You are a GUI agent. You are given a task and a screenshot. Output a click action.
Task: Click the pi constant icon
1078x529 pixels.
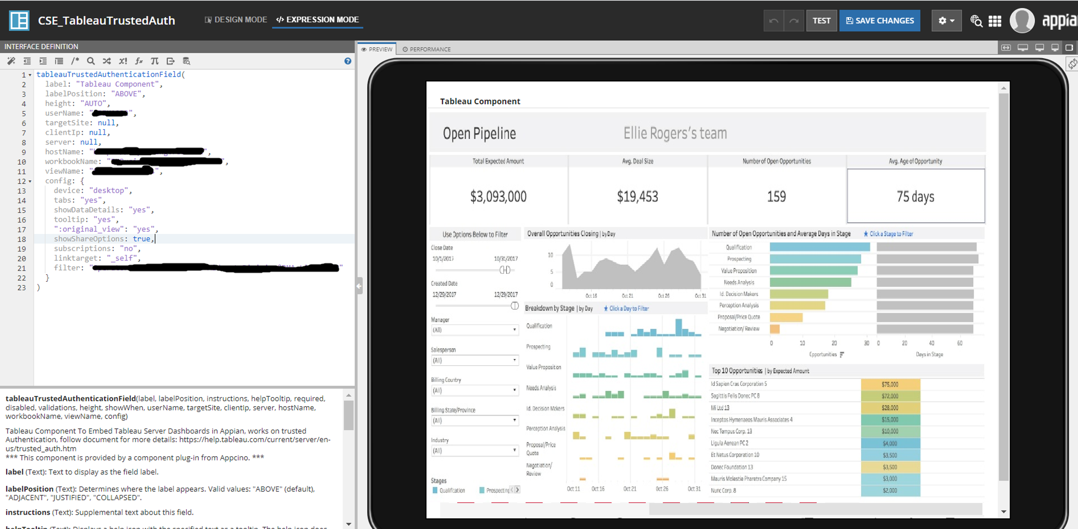(155, 61)
